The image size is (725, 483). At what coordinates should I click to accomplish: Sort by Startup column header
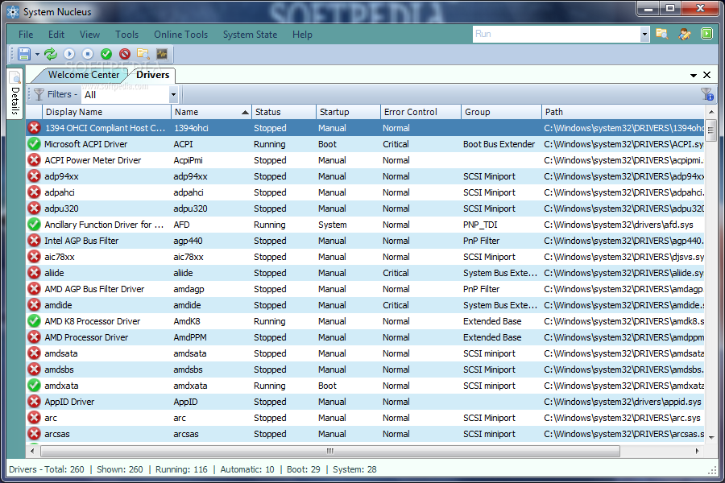pyautogui.click(x=348, y=112)
